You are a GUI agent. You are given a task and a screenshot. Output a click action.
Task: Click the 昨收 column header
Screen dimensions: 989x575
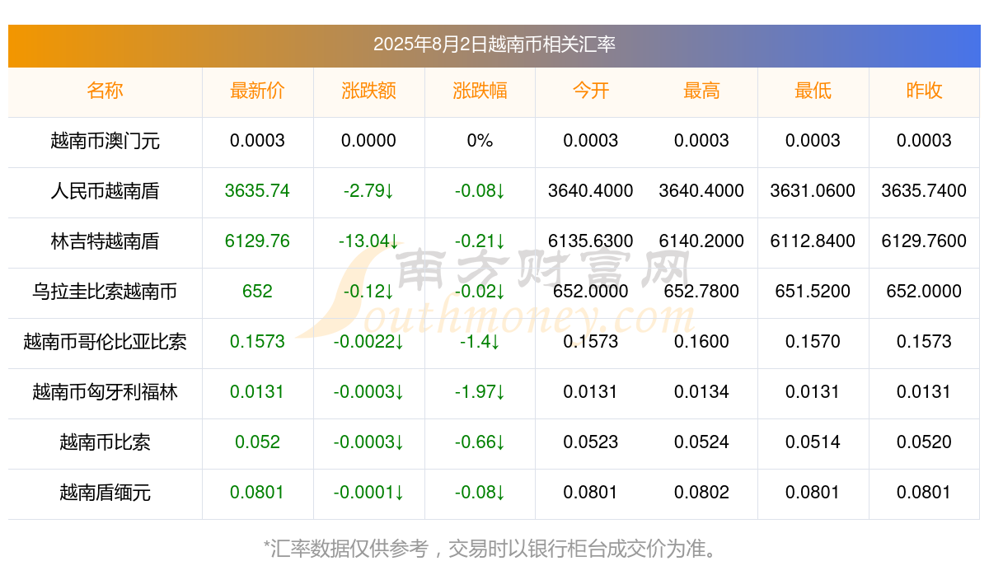point(924,91)
